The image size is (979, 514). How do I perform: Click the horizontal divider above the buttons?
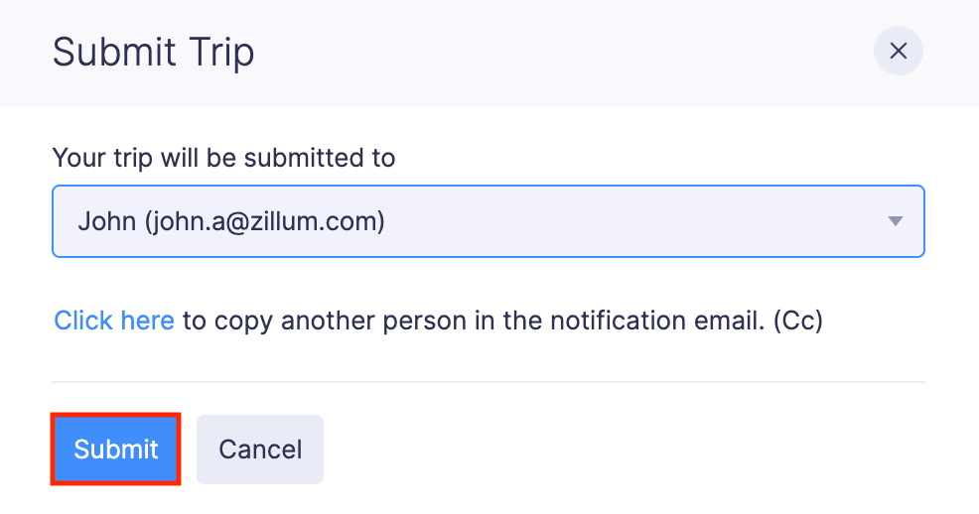pyautogui.click(x=488, y=382)
